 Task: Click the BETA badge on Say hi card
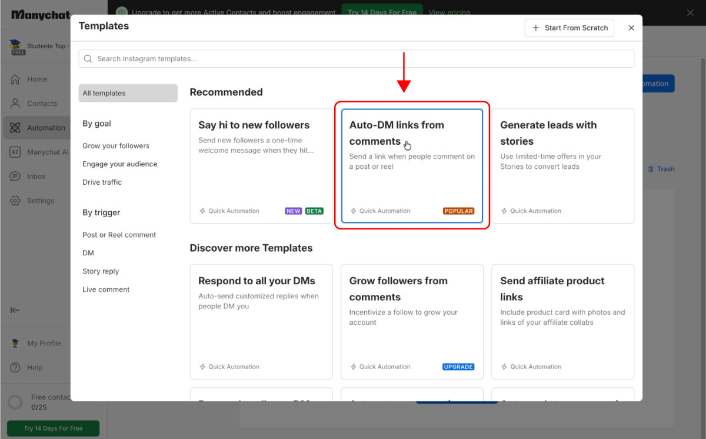pyautogui.click(x=314, y=211)
